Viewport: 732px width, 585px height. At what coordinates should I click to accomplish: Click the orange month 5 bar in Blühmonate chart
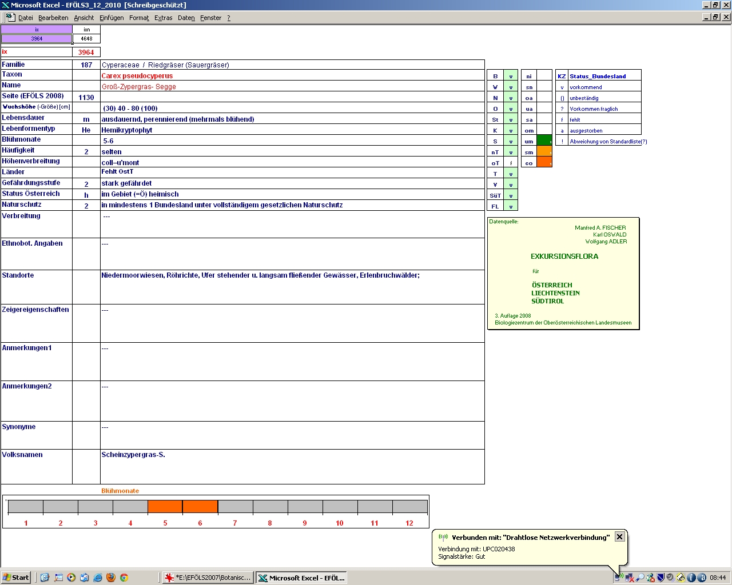(x=165, y=507)
